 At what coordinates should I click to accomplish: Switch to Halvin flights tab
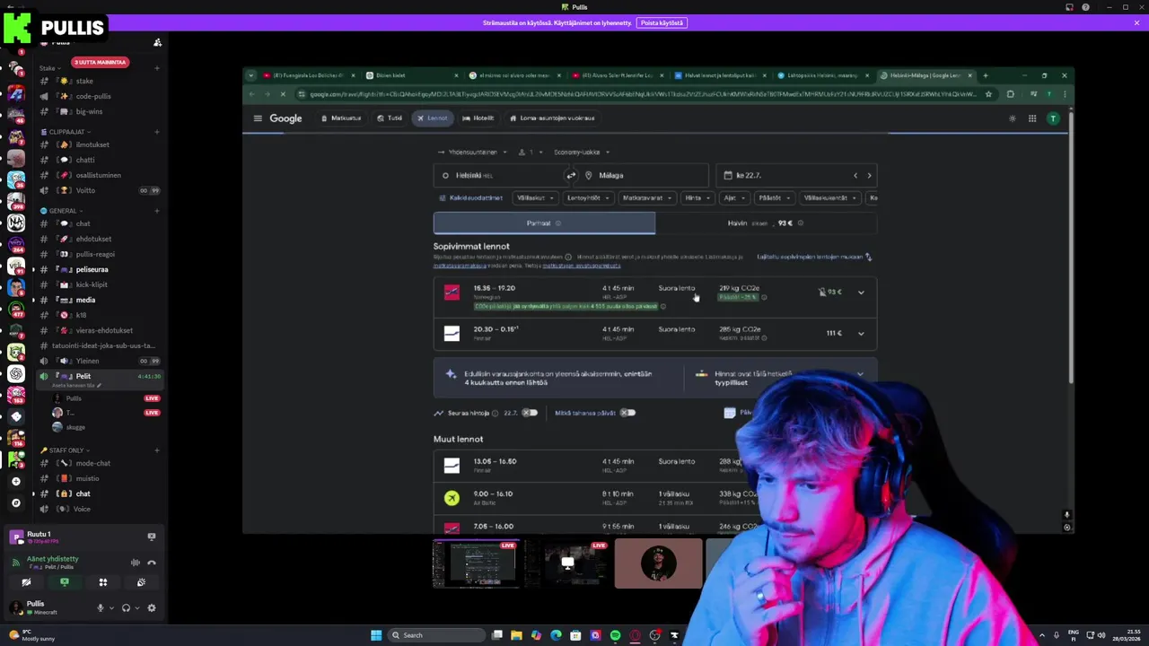[x=766, y=223]
